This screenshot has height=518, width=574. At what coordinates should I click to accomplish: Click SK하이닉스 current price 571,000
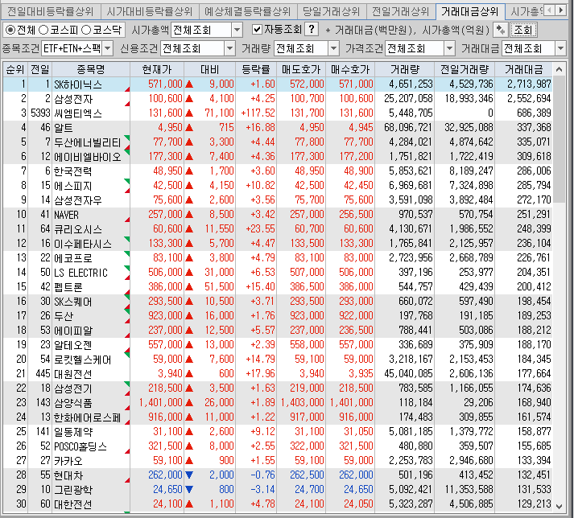point(165,84)
